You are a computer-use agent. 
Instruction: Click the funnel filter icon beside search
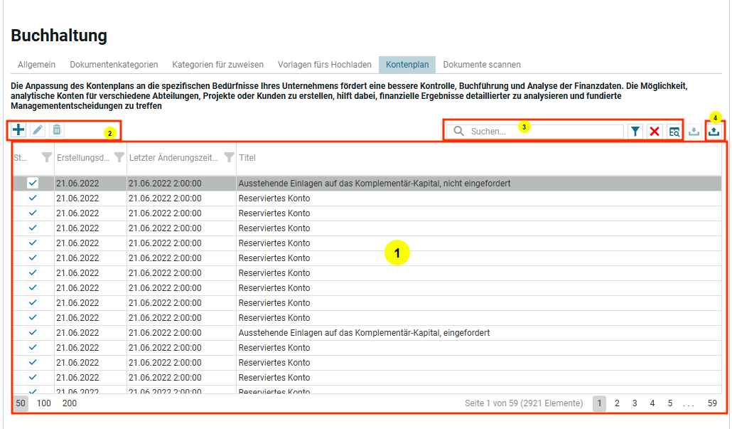coord(635,132)
